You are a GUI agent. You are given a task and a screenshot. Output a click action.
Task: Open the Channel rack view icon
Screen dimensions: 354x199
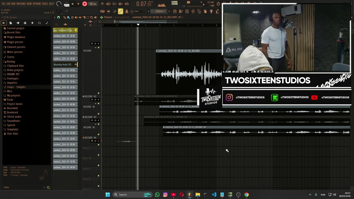[x=187, y=11]
